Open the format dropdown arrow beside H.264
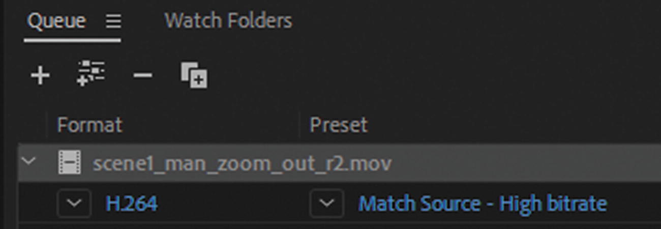Screen dimensions: 661x229 click(74, 204)
